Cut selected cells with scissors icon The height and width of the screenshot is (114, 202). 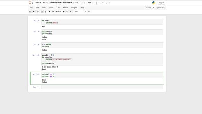pyautogui.click(x=38, y=12)
